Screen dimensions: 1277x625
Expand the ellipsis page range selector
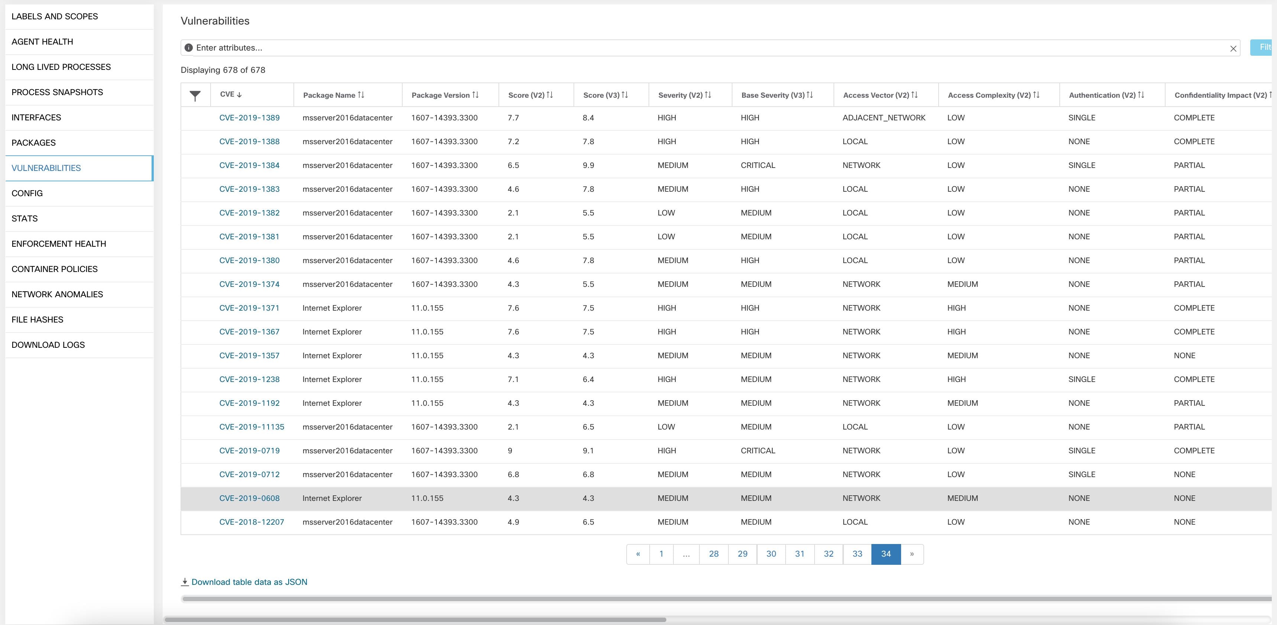coord(686,554)
